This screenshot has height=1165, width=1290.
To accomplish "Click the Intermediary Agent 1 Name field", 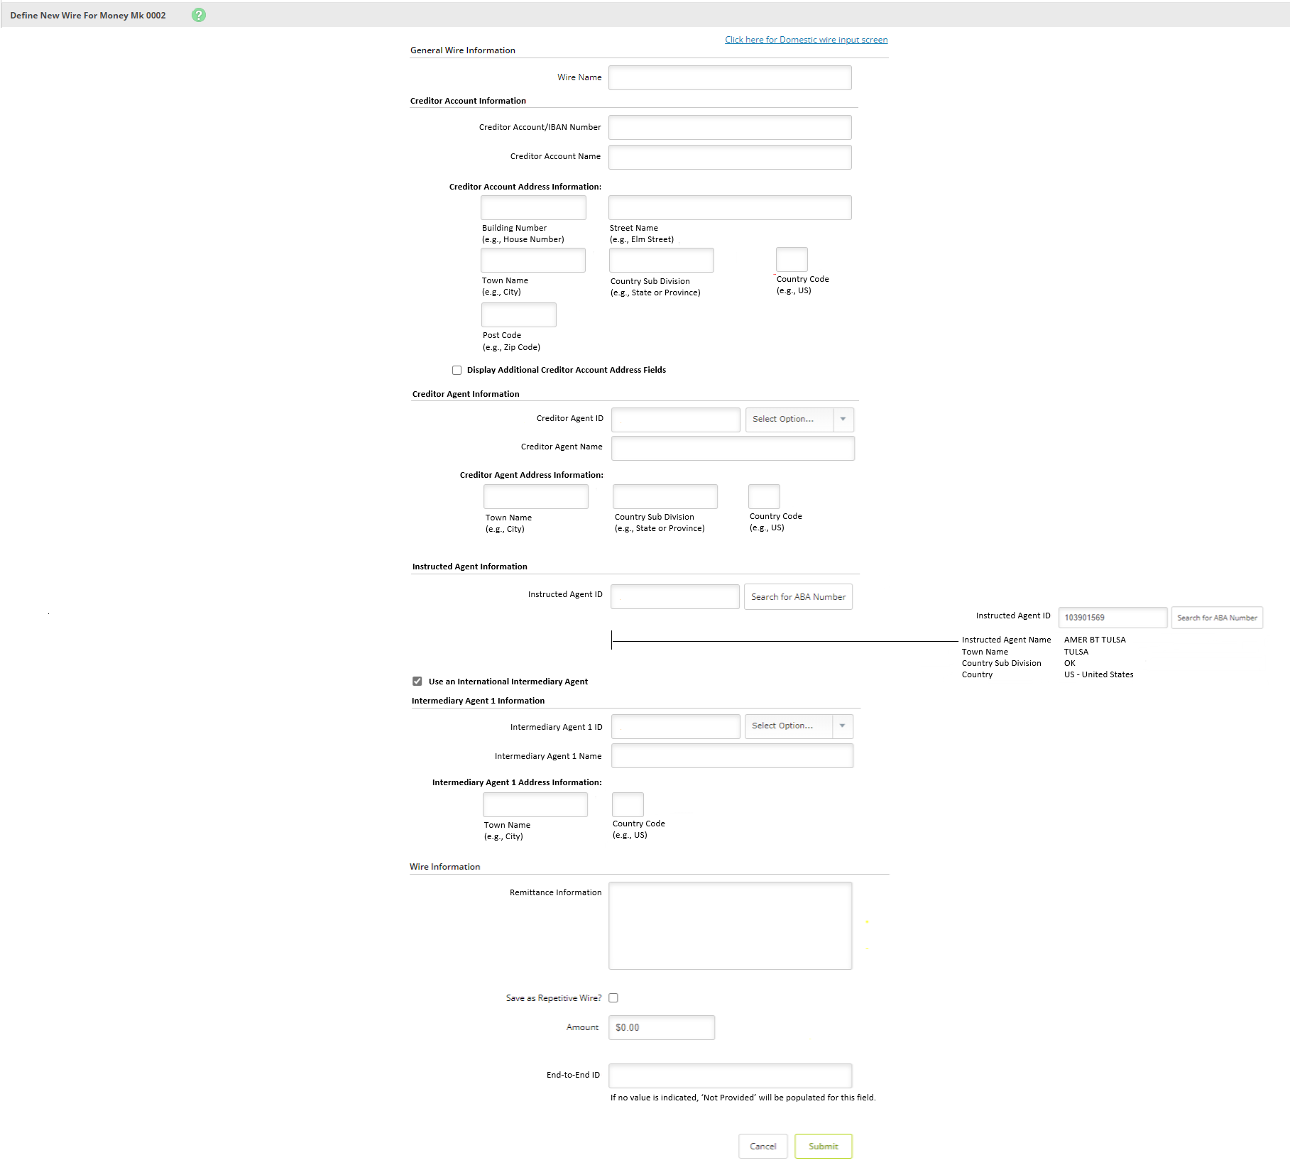I will (732, 755).
